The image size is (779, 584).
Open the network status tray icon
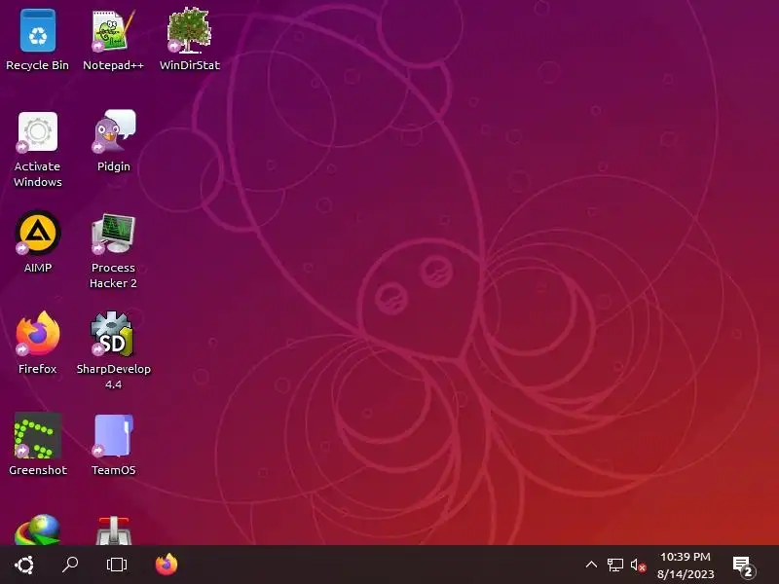tap(615, 565)
